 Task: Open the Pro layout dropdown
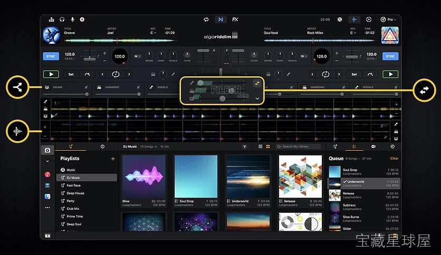[388, 19]
